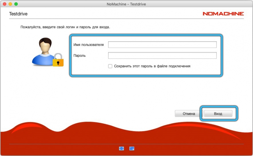Focus the "Имя пользователя" input field
The width and height of the screenshot is (253, 156).
(162, 44)
